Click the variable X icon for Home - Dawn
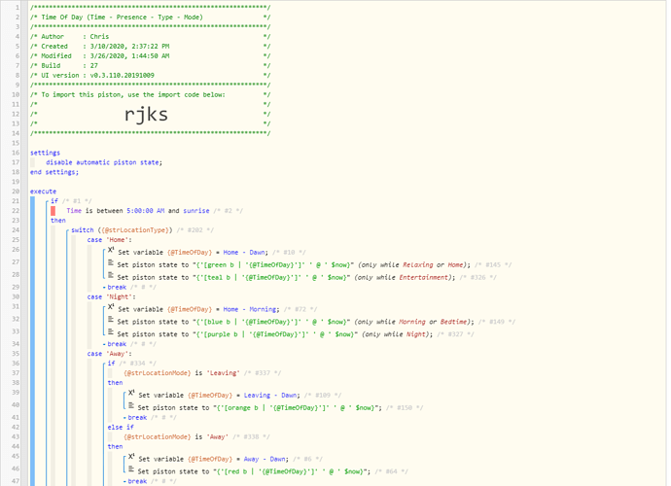 pyautogui.click(x=111, y=250)
